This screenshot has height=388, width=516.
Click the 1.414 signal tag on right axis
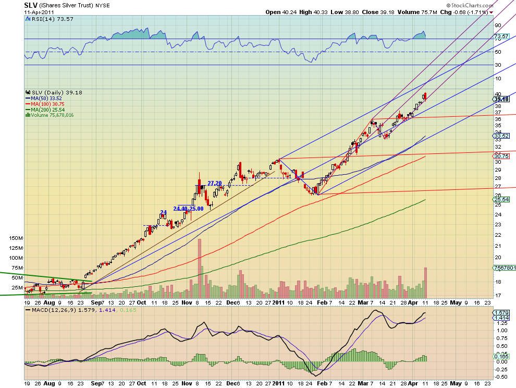pos(501,318)
